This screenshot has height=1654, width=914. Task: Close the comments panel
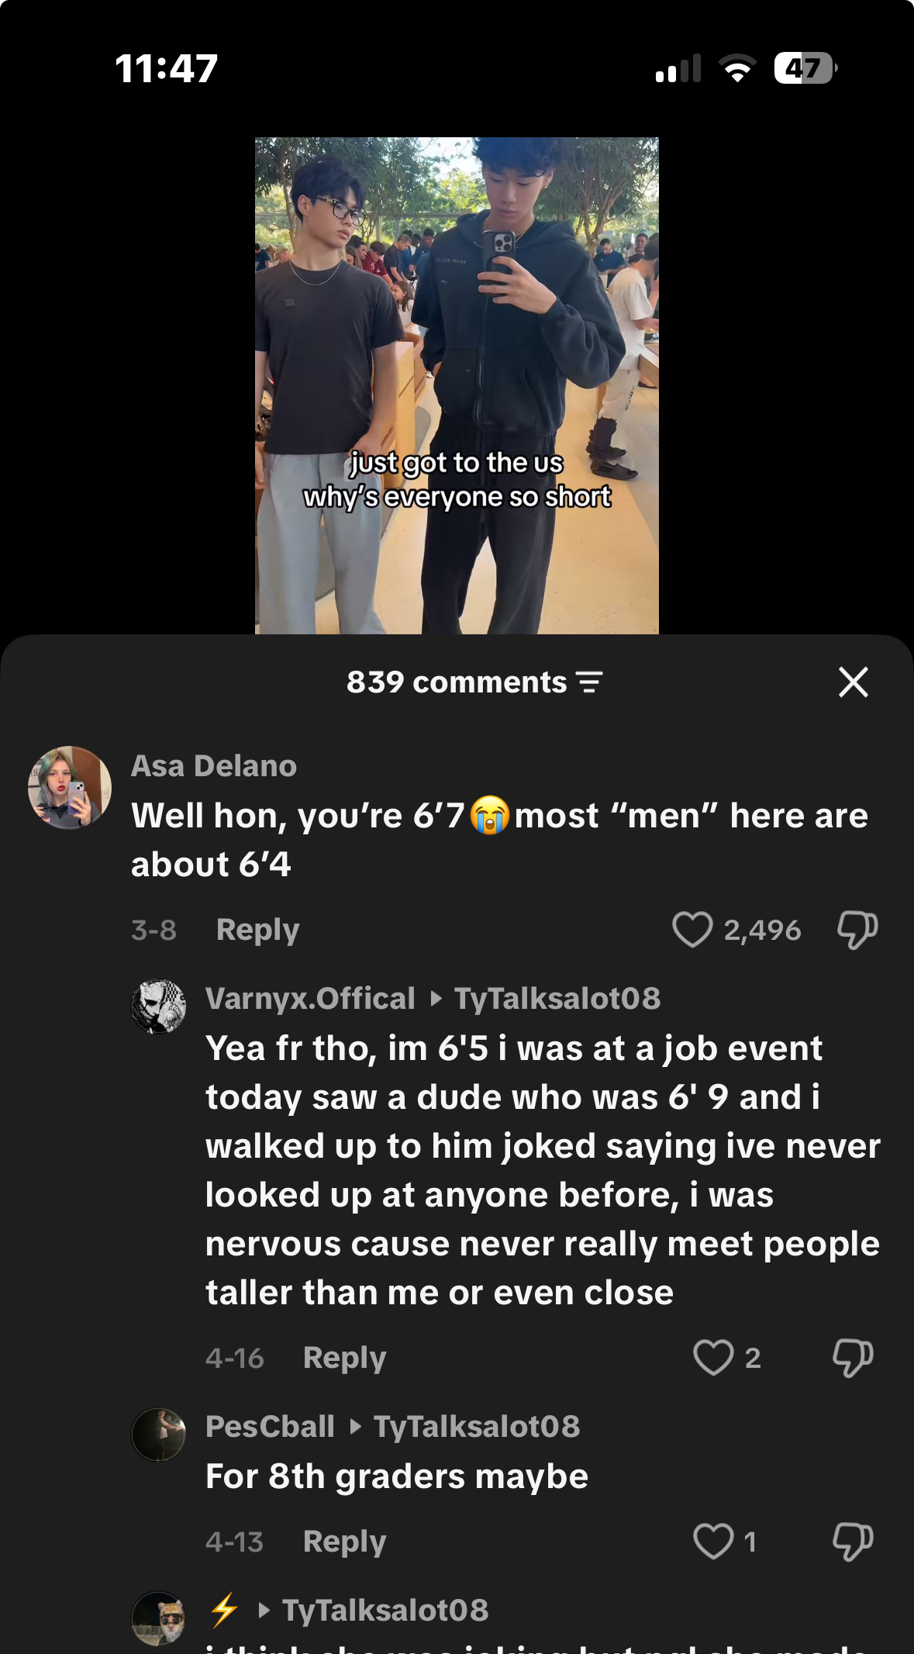point(853,682)
